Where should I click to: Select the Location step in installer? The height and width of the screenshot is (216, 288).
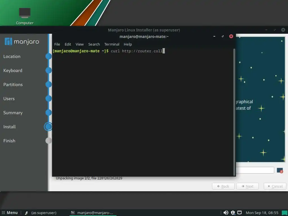(12, 56)
